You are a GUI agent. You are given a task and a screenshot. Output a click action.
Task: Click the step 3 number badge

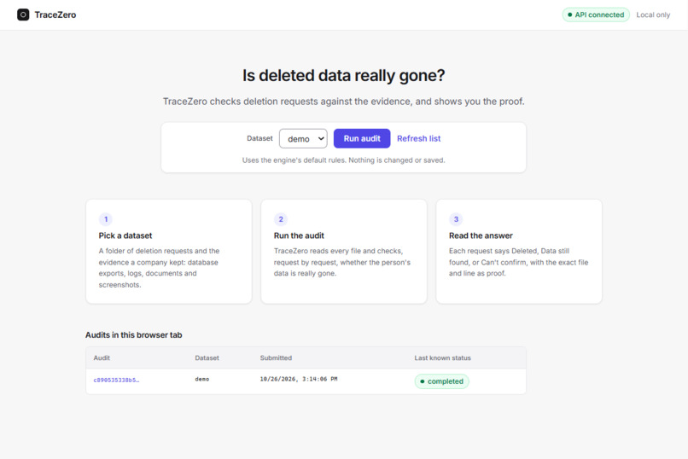(456, 219)
